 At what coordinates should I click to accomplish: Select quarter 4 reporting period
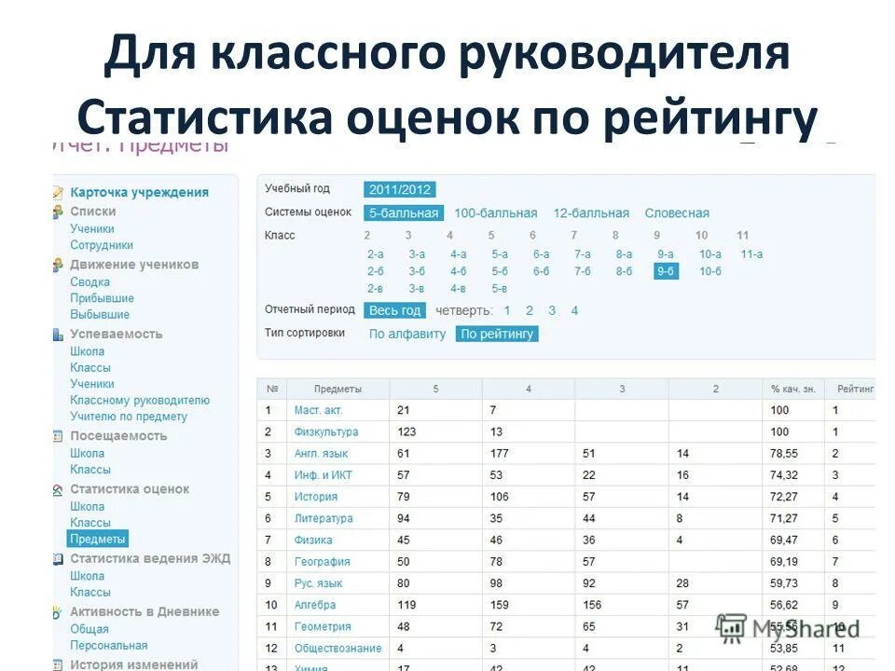(574, 311)
